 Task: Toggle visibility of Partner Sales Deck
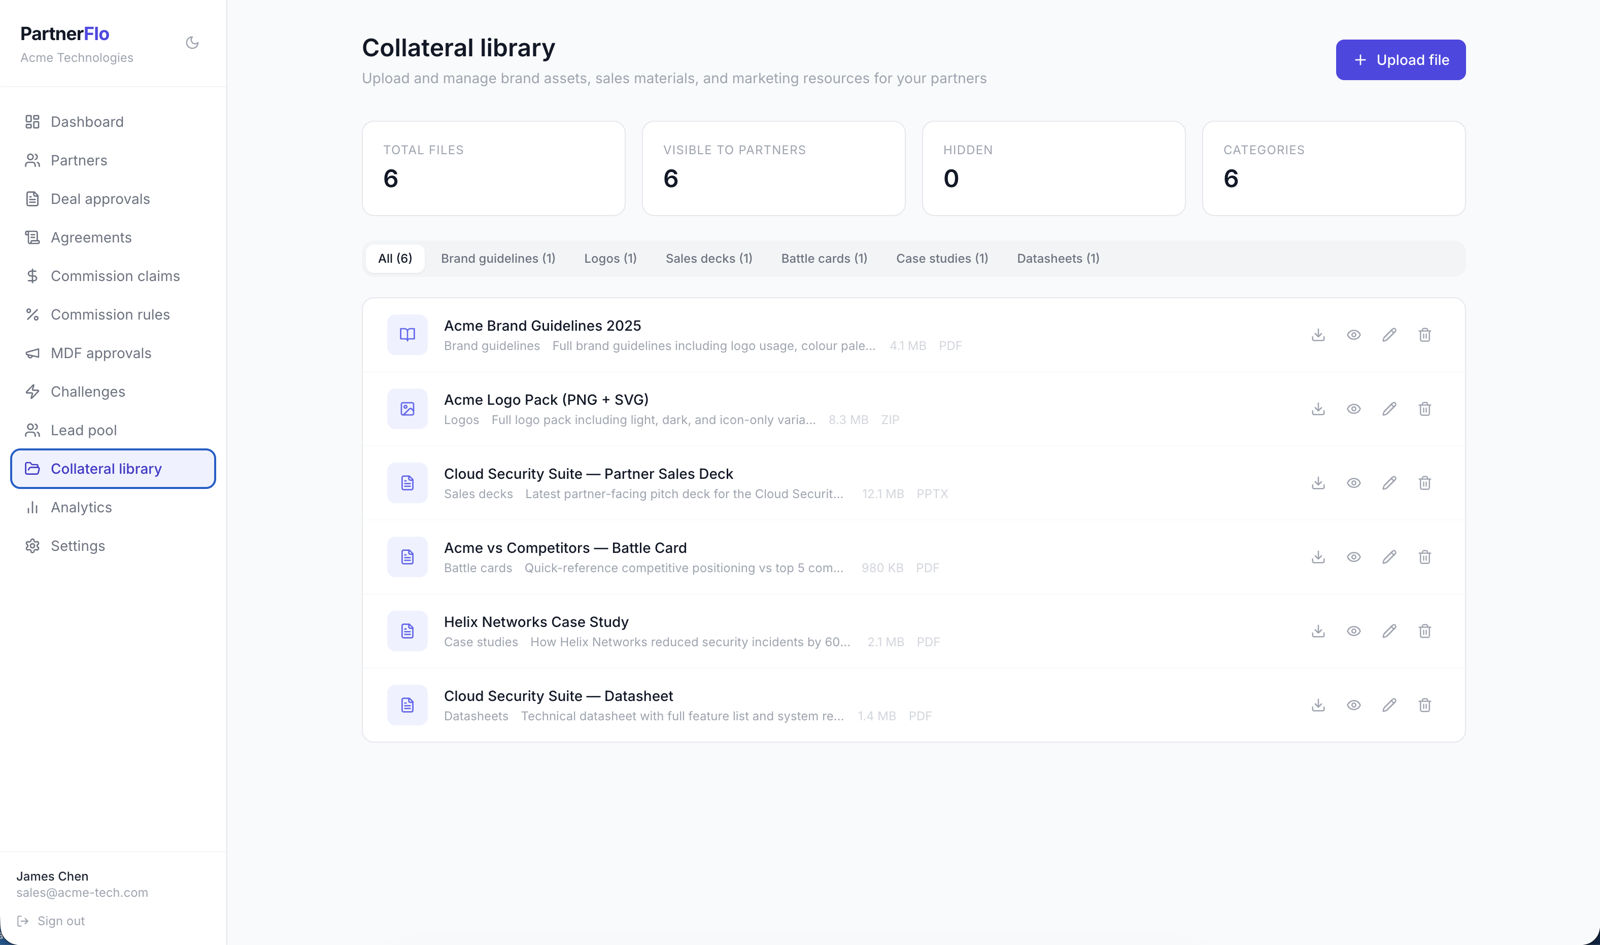pyautogui.click(x=1353, y=483)
